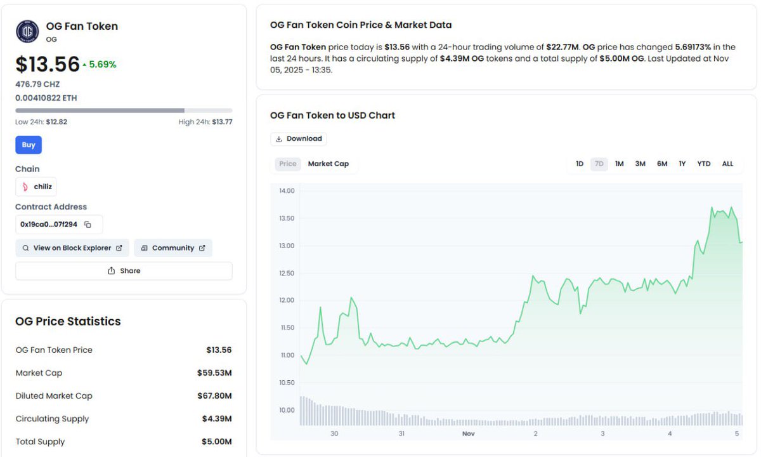Click the magnifier icon on View on Block Explorer
Image resolution: width=761 pixels, height=457 pixels.
point(25,248)
